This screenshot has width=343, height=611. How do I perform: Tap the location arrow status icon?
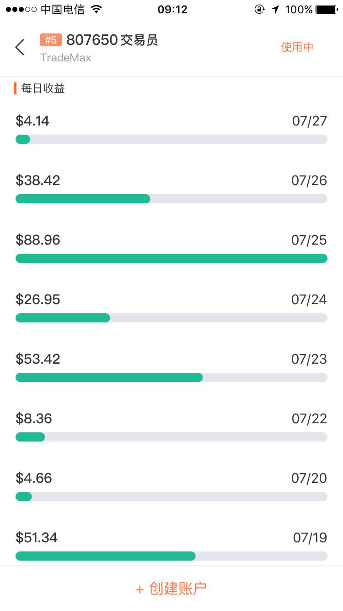(x=275, y=9)
